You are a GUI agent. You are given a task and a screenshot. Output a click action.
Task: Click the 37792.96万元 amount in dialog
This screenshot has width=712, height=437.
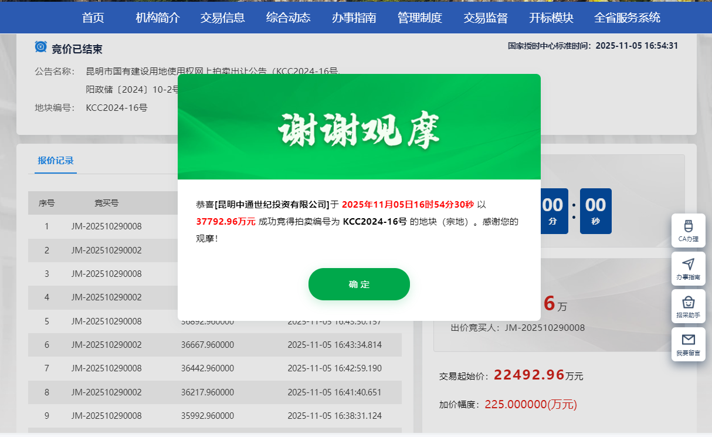coord(226,222)
